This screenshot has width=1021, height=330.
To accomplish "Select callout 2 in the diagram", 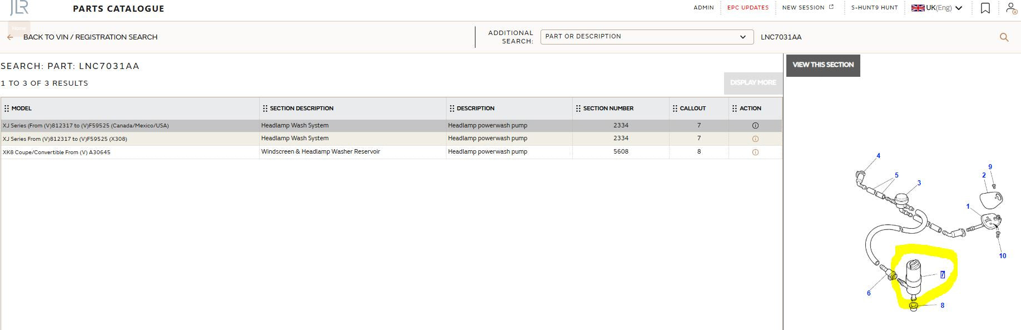I will (x=984, y=175).
